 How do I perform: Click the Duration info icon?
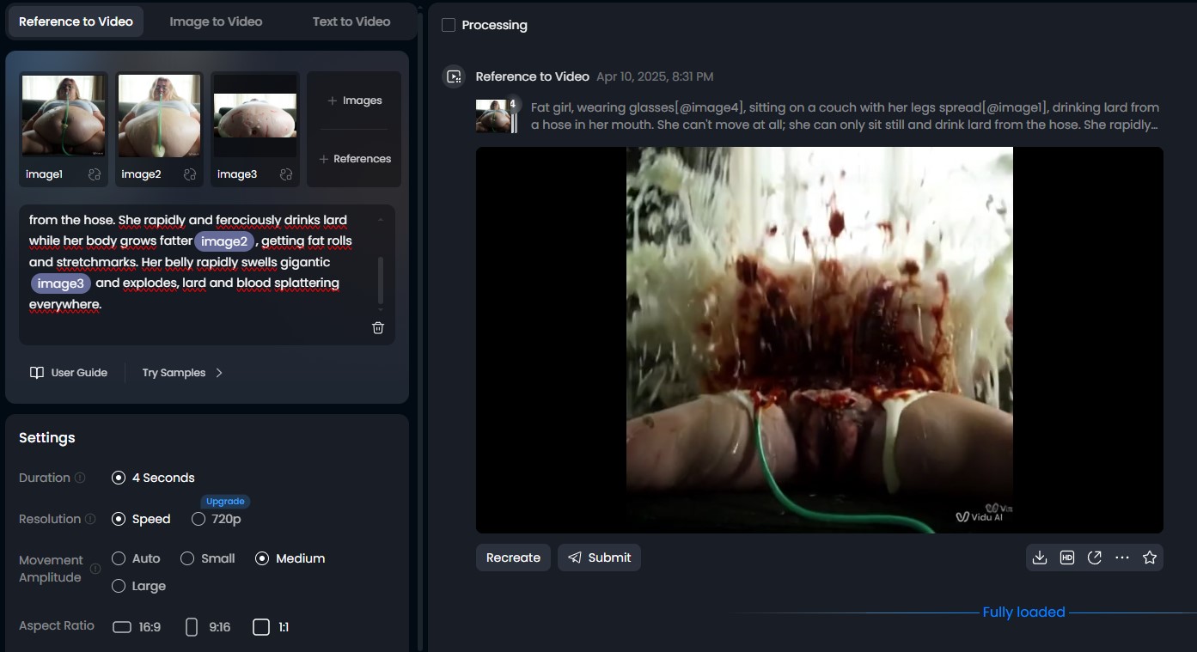click(x=80, y=478)
